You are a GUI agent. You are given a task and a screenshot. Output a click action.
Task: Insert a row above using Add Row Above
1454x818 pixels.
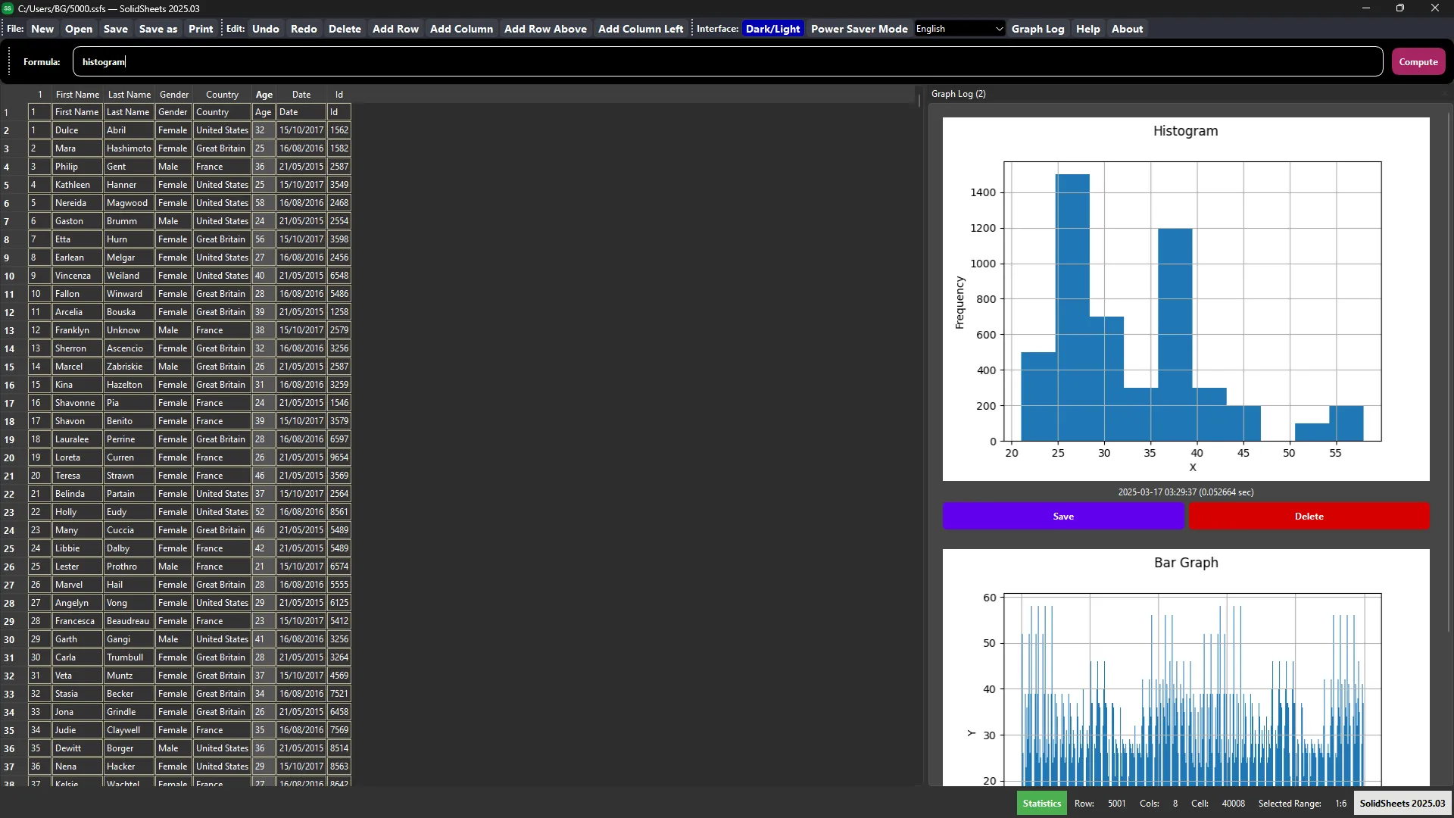[x=545, y=29]
